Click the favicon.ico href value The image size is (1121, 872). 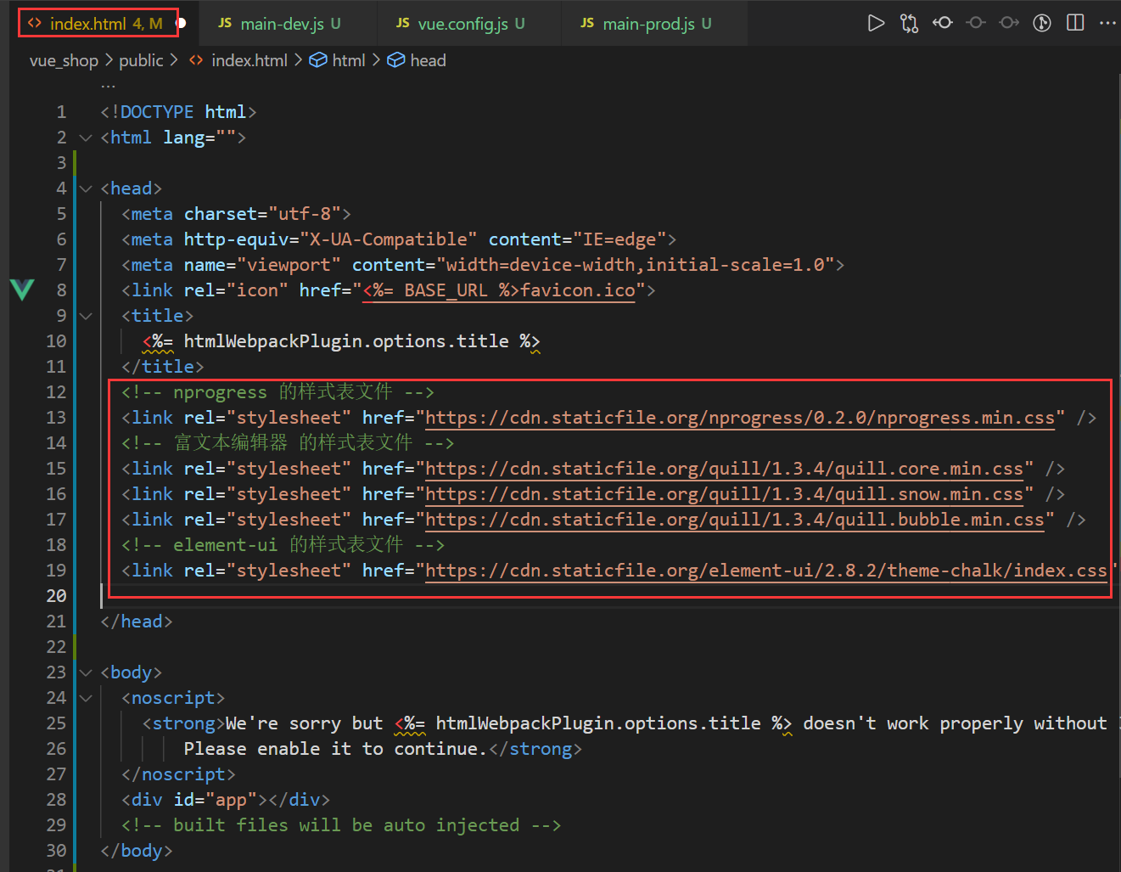499,290
